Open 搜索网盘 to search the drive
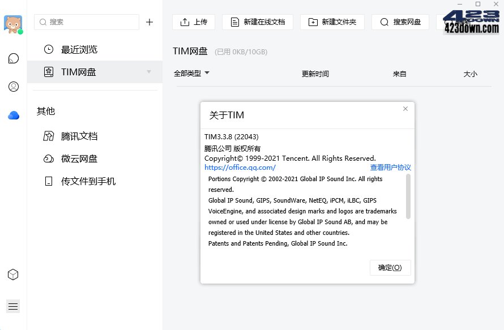 (400, 22)
